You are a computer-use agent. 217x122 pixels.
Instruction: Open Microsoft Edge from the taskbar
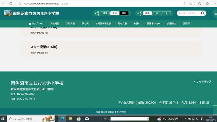point(62,119)
